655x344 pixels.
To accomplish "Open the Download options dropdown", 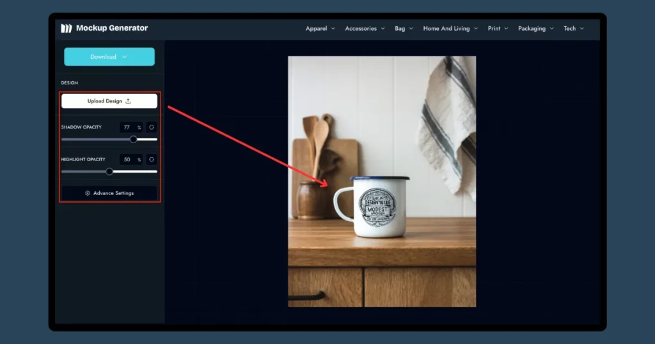I will click(109, 57).
